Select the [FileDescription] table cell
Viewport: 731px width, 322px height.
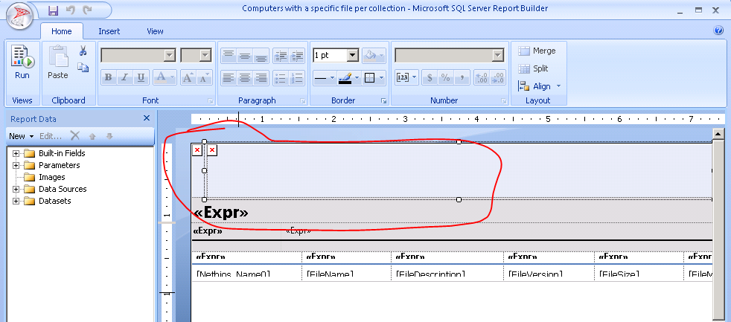(x=447, y=273)
